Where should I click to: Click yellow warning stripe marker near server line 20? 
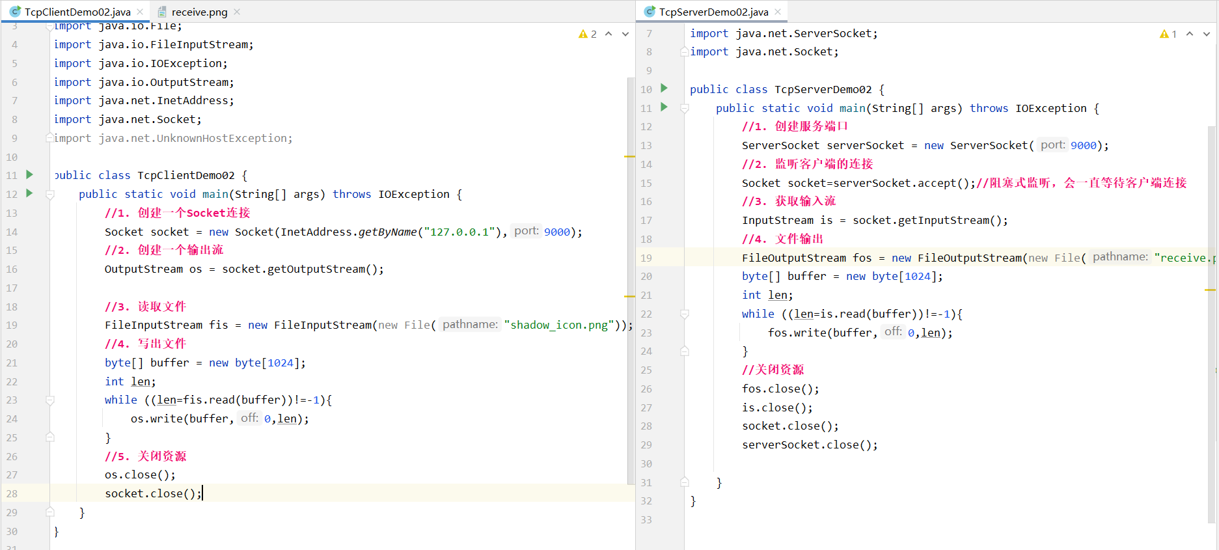point(1210,290)
